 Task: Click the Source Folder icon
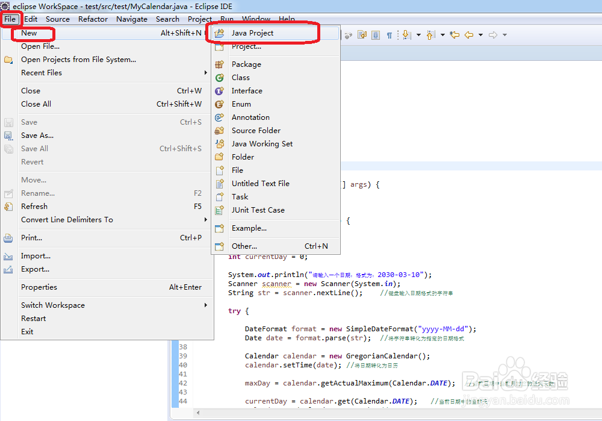click(x=219, y=131)
